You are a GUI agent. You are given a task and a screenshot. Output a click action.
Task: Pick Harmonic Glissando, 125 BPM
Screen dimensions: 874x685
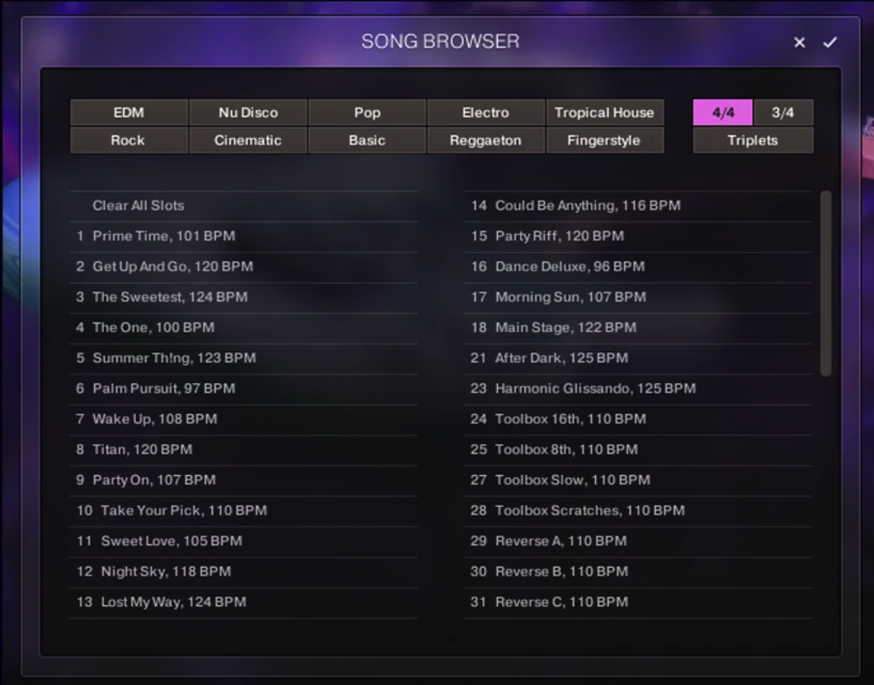pyautogui.click(x=638, y=389)
